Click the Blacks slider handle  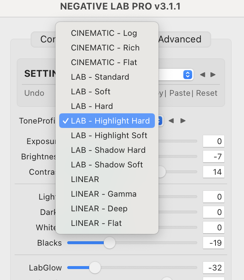point(110,243)
